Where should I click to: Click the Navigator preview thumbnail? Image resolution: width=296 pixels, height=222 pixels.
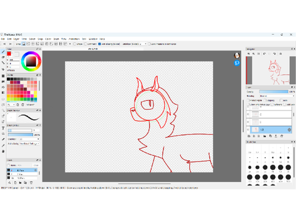pos(271,70)
